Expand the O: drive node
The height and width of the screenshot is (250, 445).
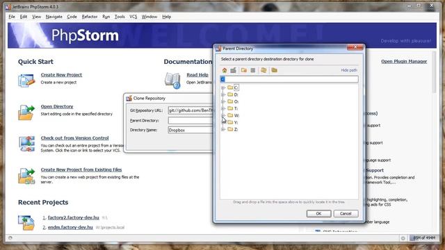click(223, 101)
